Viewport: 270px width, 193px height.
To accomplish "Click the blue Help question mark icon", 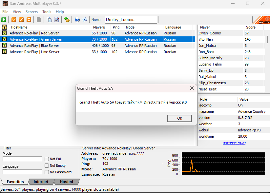I will tap(77, 20).
